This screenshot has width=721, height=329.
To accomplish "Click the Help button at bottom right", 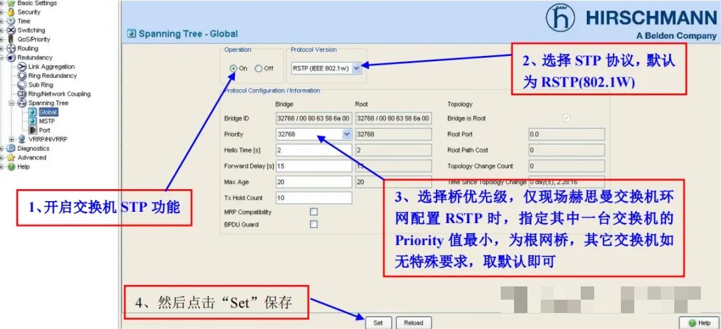I will pos(698,323).
